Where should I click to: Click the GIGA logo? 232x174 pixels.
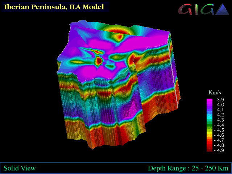pyautogui.click(x=203, y=9)
